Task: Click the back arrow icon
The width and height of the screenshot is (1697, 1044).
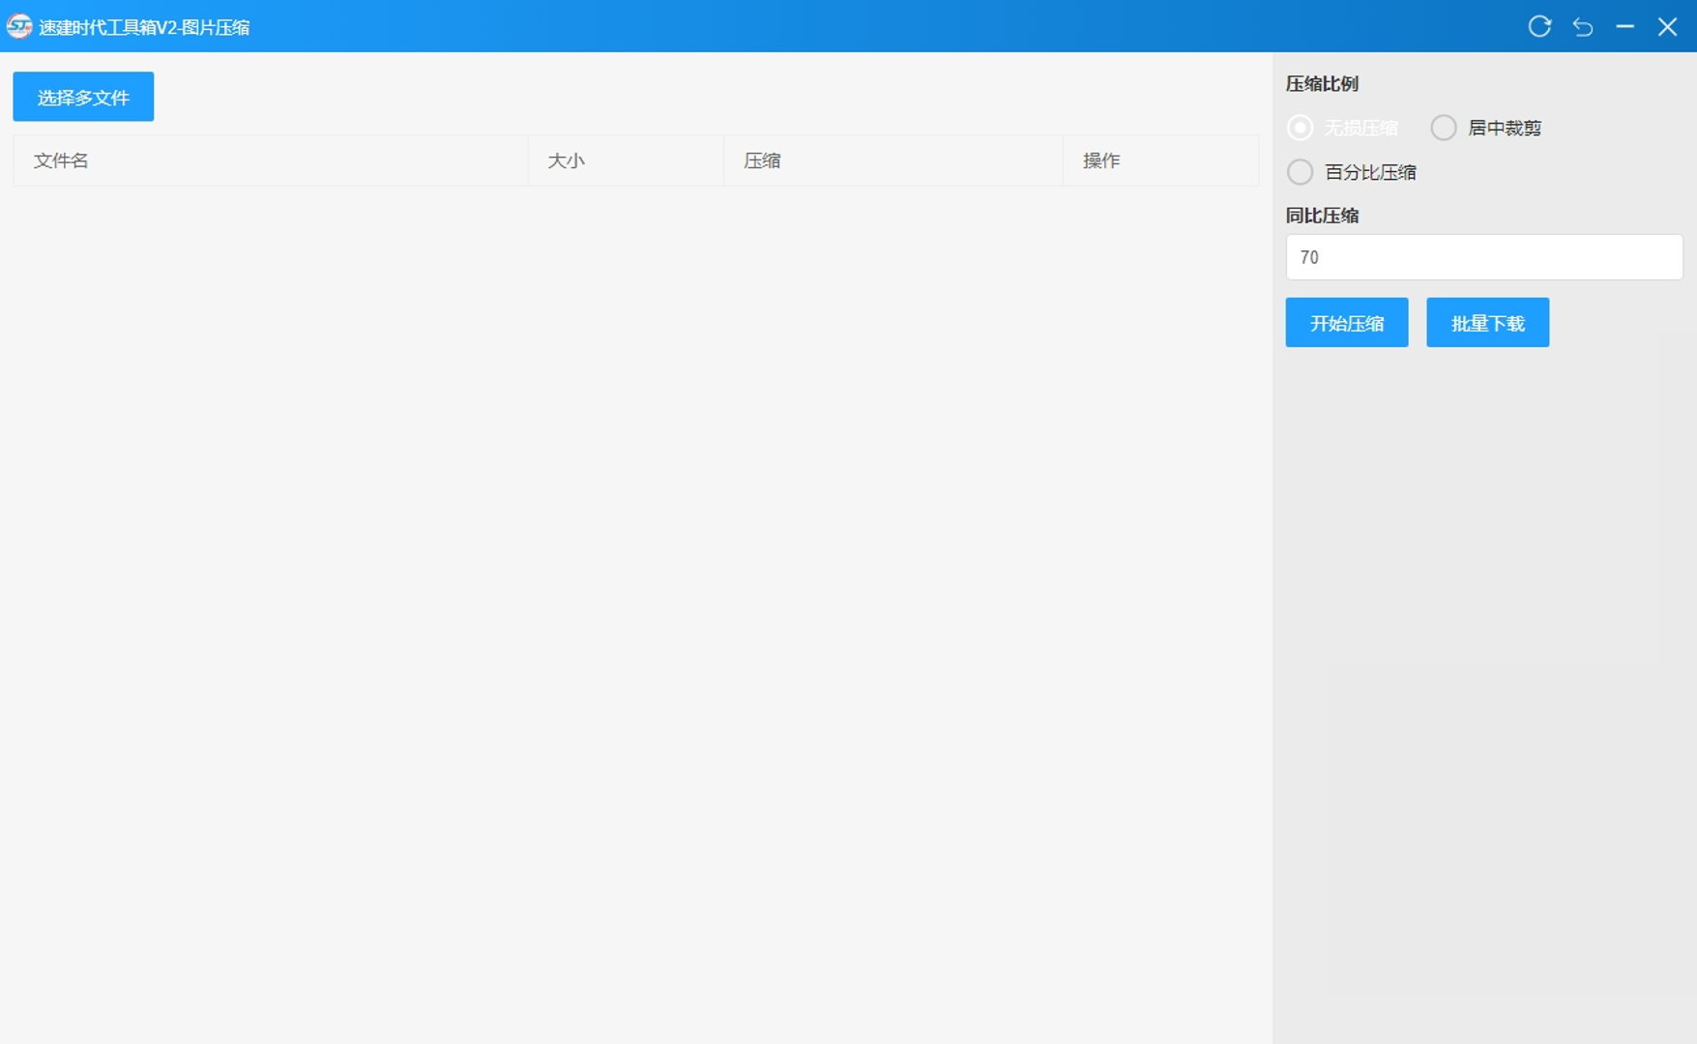Action: pos(1583,26)
